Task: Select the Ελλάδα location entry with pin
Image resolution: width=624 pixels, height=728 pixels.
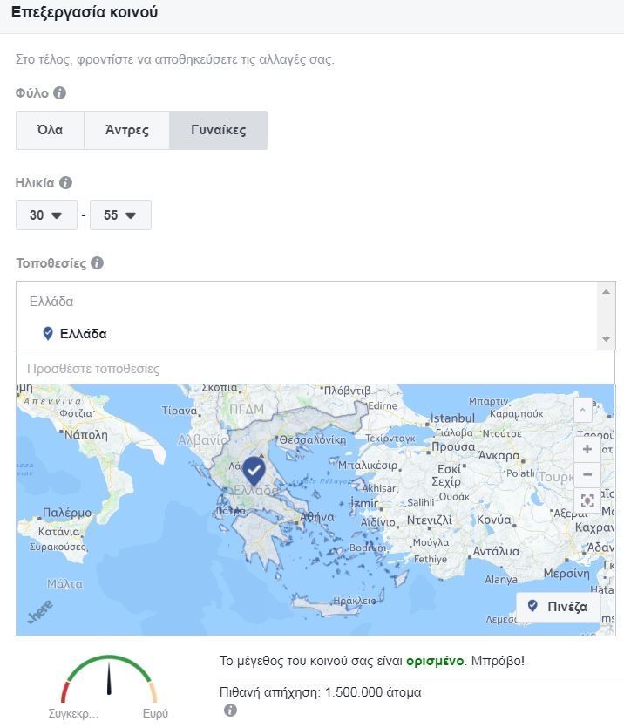Action: point(83,334)
